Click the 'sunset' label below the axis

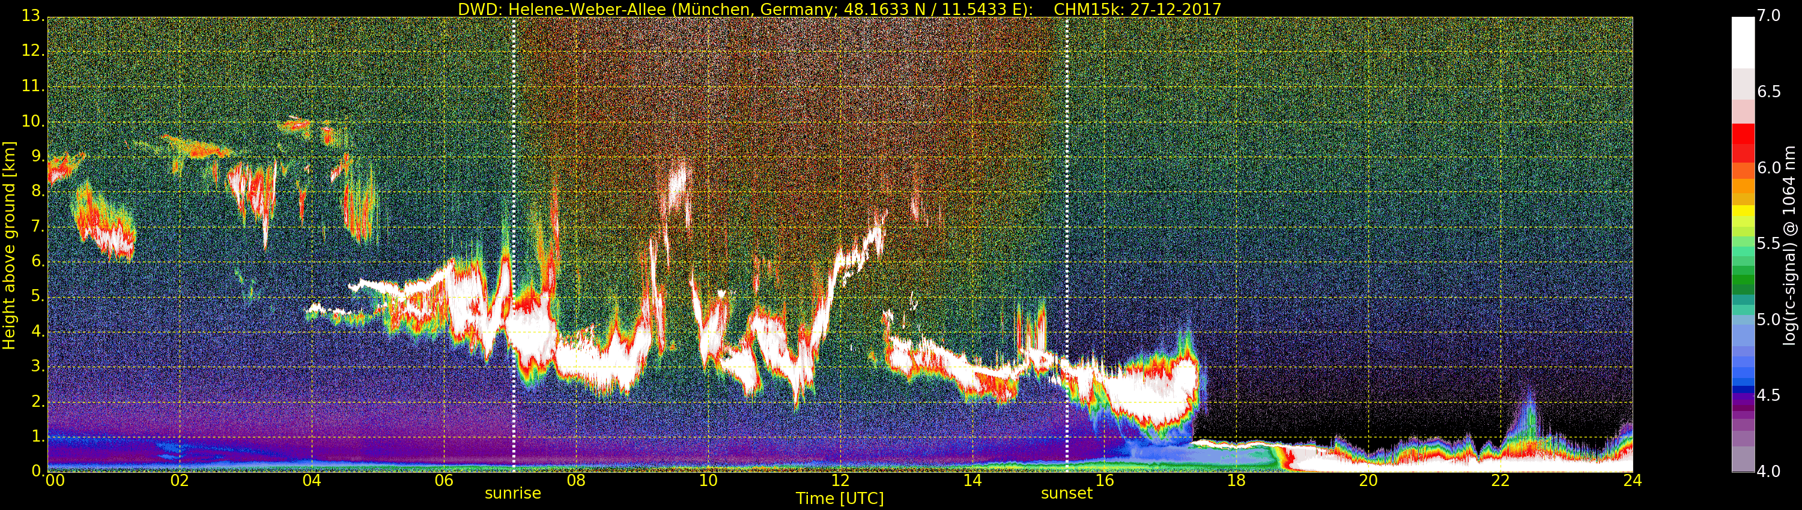[x=1066, y=493]
